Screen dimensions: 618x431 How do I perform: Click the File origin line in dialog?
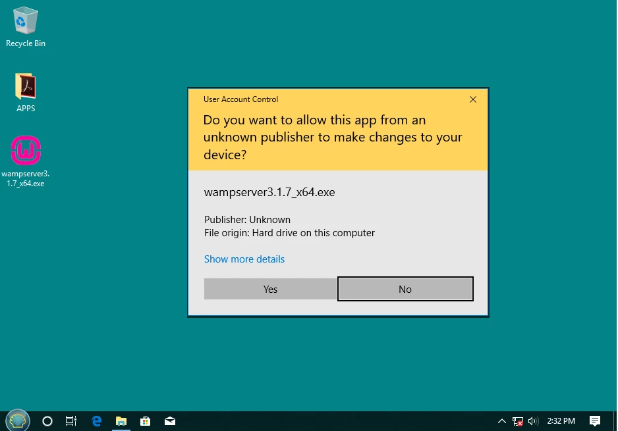[x=289, y=233]
